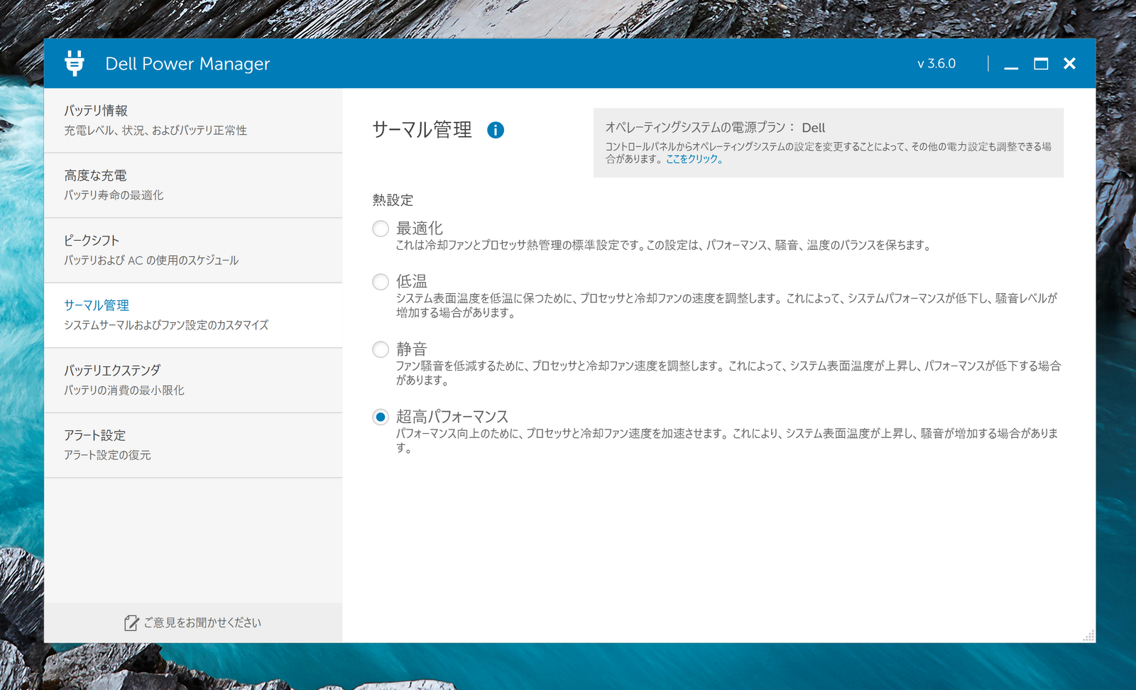Image resolution: width=1136 pixels, height=690 pixels.
Task: Click the 静音 option label
Action: click(412, 349)
